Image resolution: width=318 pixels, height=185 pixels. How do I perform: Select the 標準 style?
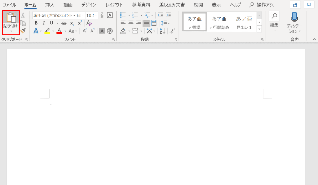pos(195,22)
